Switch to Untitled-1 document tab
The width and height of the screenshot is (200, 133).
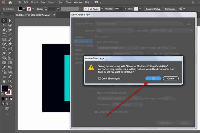(x=33, y=15)
